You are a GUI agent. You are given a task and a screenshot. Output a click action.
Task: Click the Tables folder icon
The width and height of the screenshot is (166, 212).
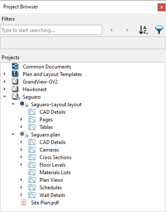point(32,127)
